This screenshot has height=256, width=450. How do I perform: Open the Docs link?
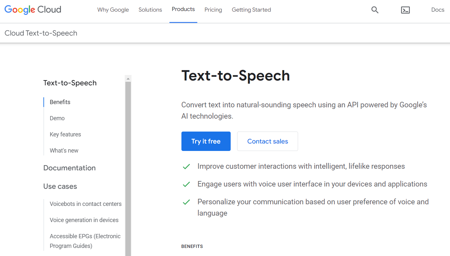(x=437, y=10)
